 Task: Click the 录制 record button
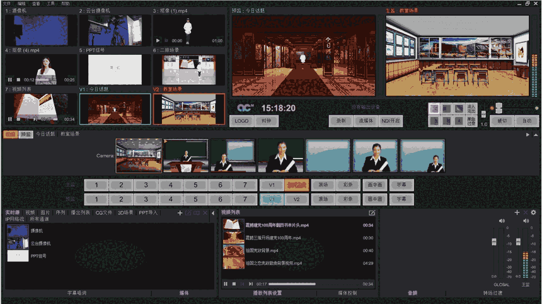(340, 121)
